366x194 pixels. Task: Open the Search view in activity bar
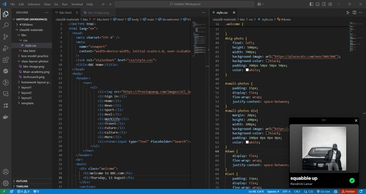click(x=5, y=25)
